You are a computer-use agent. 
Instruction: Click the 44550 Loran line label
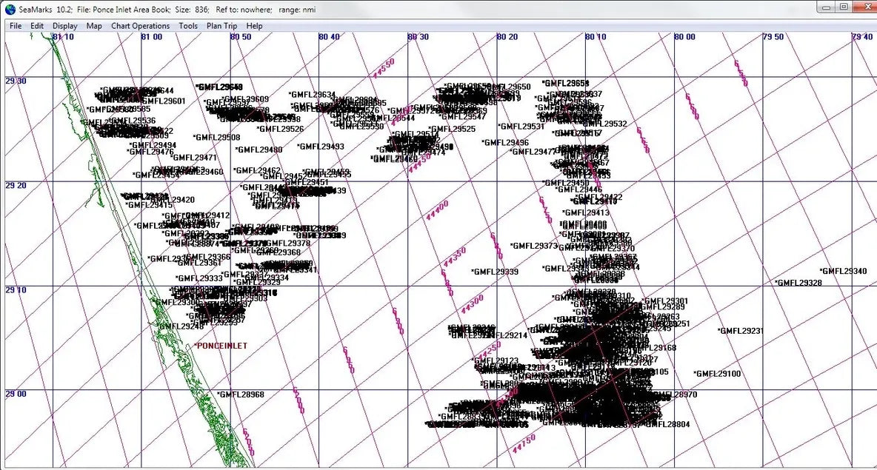[384, 68]
